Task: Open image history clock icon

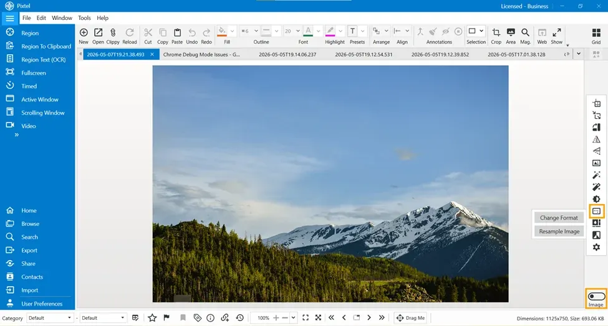Action: [240, 318]
